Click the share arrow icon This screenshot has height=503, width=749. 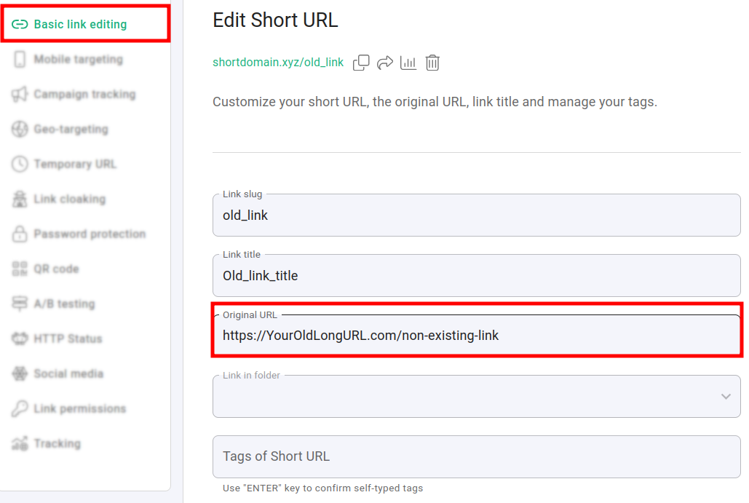(385, 63)
